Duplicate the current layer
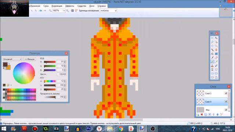The image size is (235, 132). 206,114
